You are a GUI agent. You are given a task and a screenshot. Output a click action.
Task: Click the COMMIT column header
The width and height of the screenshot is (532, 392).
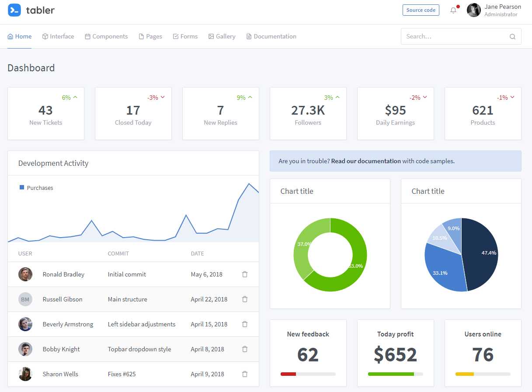[x=118, y=253]
